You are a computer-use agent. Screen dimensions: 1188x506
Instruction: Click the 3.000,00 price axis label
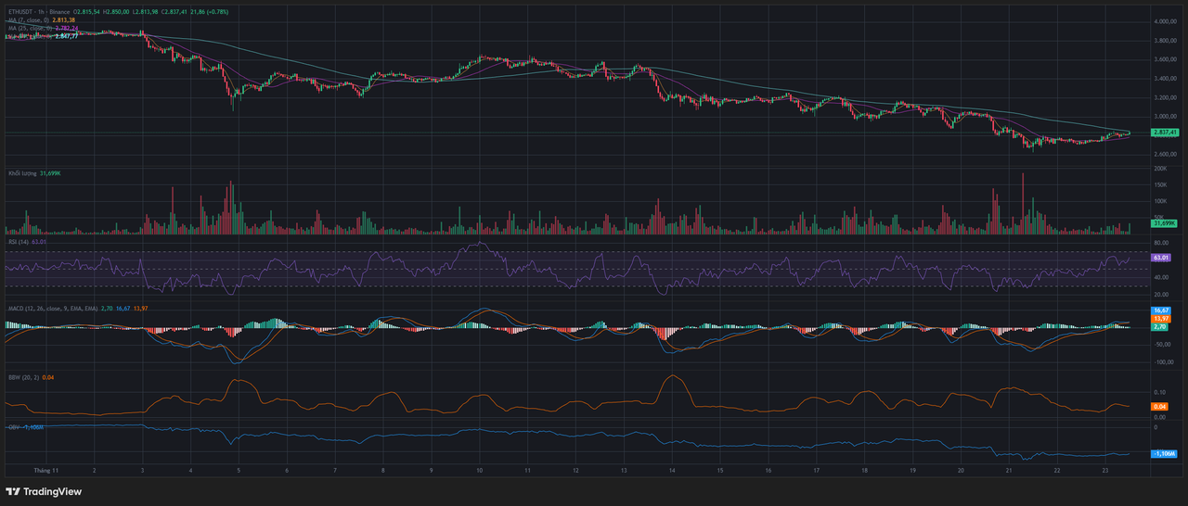pos(1165,117)
